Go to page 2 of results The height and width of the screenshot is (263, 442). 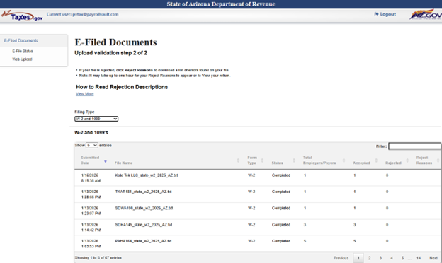tap(369, 258)
